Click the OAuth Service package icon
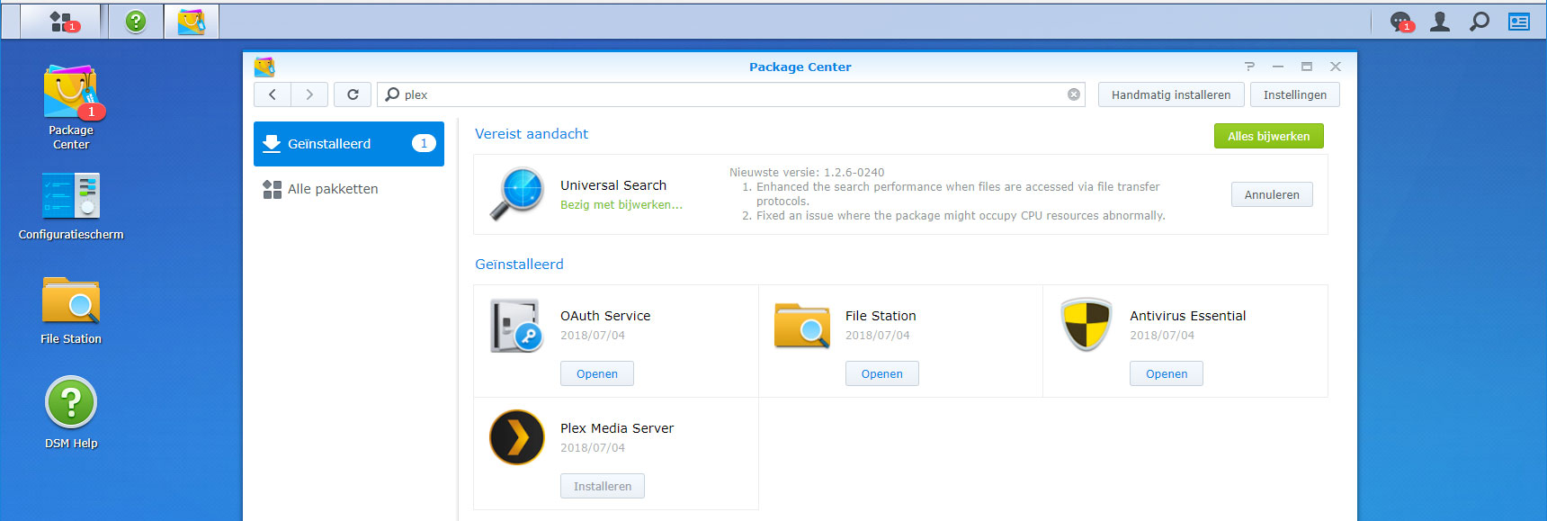 click(x=517, y=325)
